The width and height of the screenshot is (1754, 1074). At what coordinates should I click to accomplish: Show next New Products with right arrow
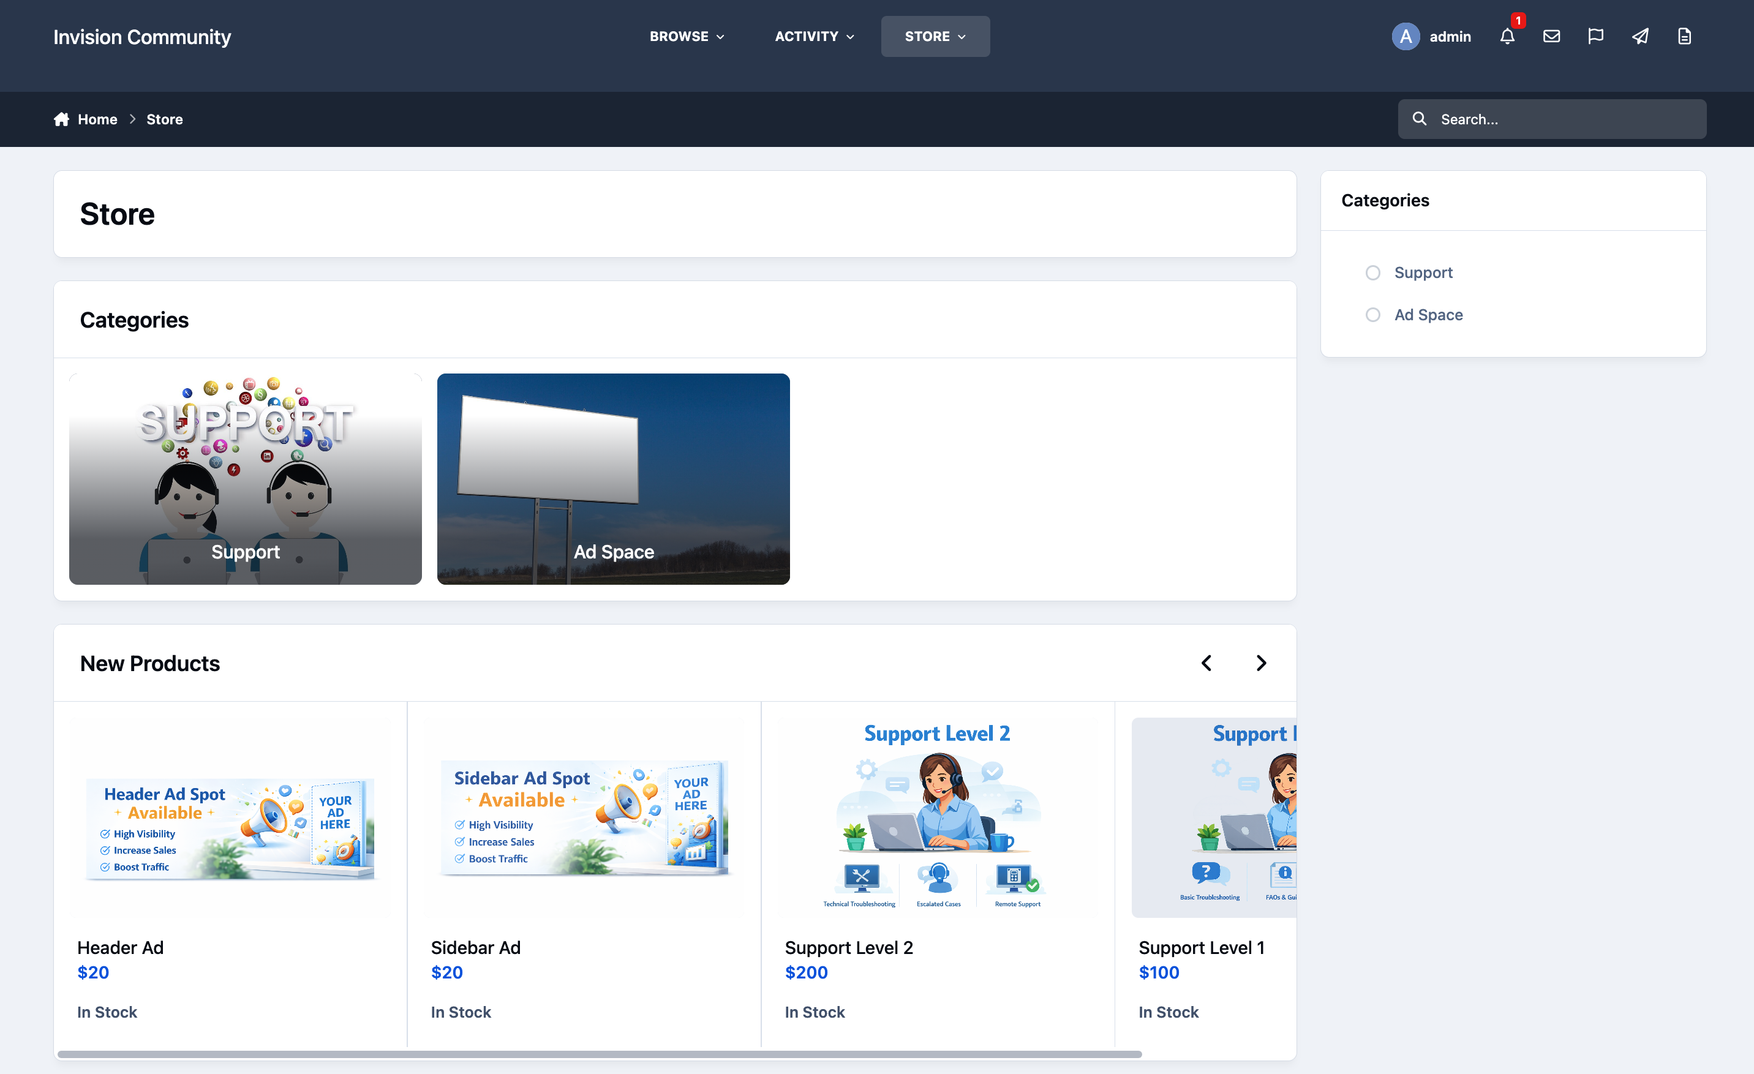(x=1260, y=663)
